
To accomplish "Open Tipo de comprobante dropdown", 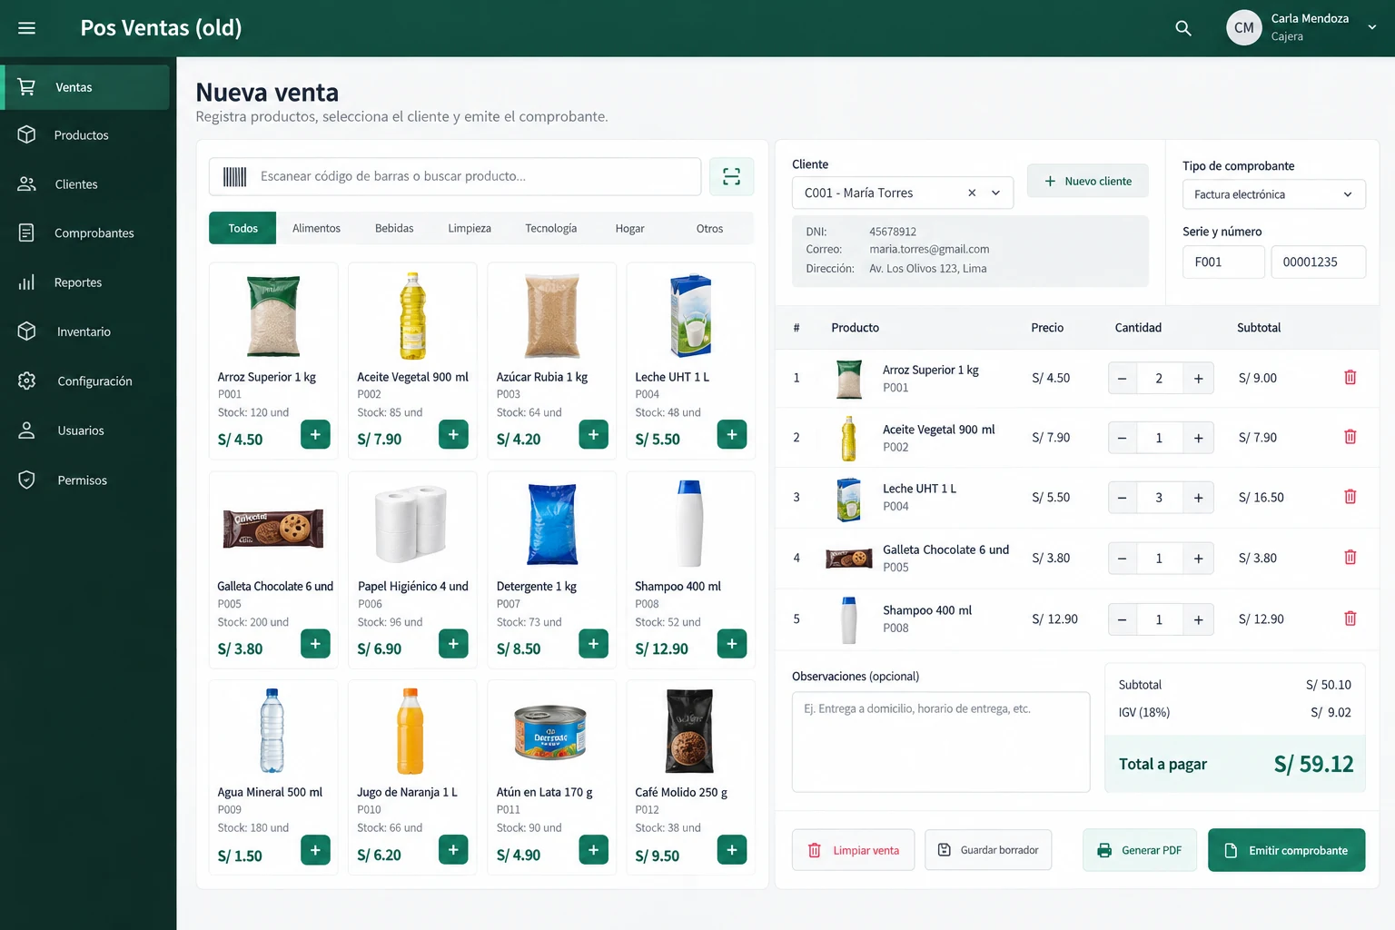I will tap(1274, 194).
